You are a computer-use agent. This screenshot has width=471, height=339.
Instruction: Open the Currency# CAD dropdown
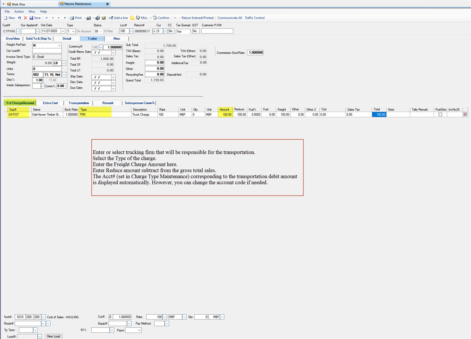tap(101, 47)
